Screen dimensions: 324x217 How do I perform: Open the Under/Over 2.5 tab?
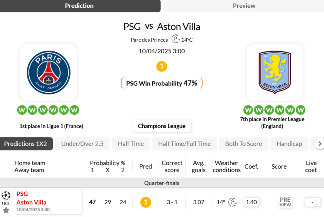pos(82,144)
